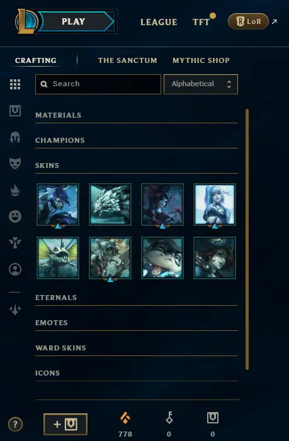
Task: Filter loot by skins mask icon
Action: (15, 164)
